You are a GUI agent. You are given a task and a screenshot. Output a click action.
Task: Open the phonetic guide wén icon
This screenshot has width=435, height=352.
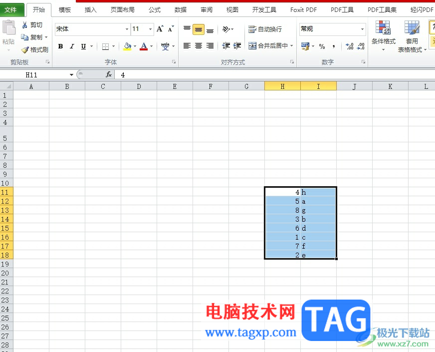(x=165, y=46)
